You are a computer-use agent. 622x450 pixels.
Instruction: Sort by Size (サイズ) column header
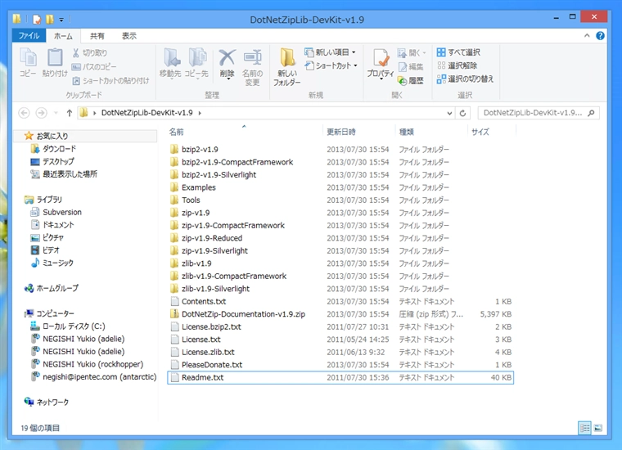(492, 132)
